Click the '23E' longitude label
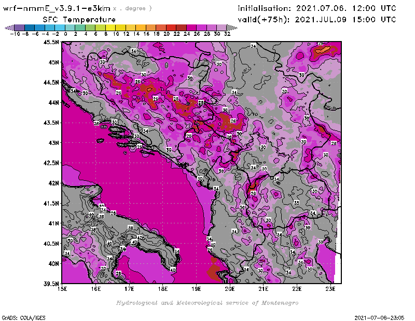The width and height of the screenshot is (415, 321). click(x=330, y=289)
